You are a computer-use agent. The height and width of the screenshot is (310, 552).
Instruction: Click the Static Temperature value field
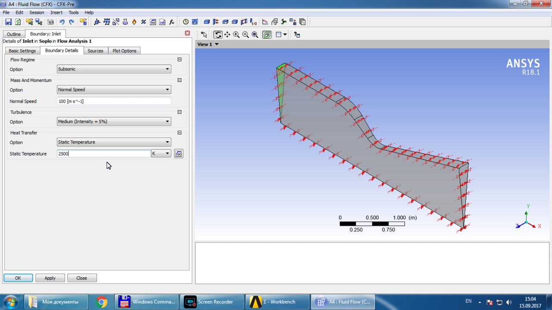tap(103, 154)
